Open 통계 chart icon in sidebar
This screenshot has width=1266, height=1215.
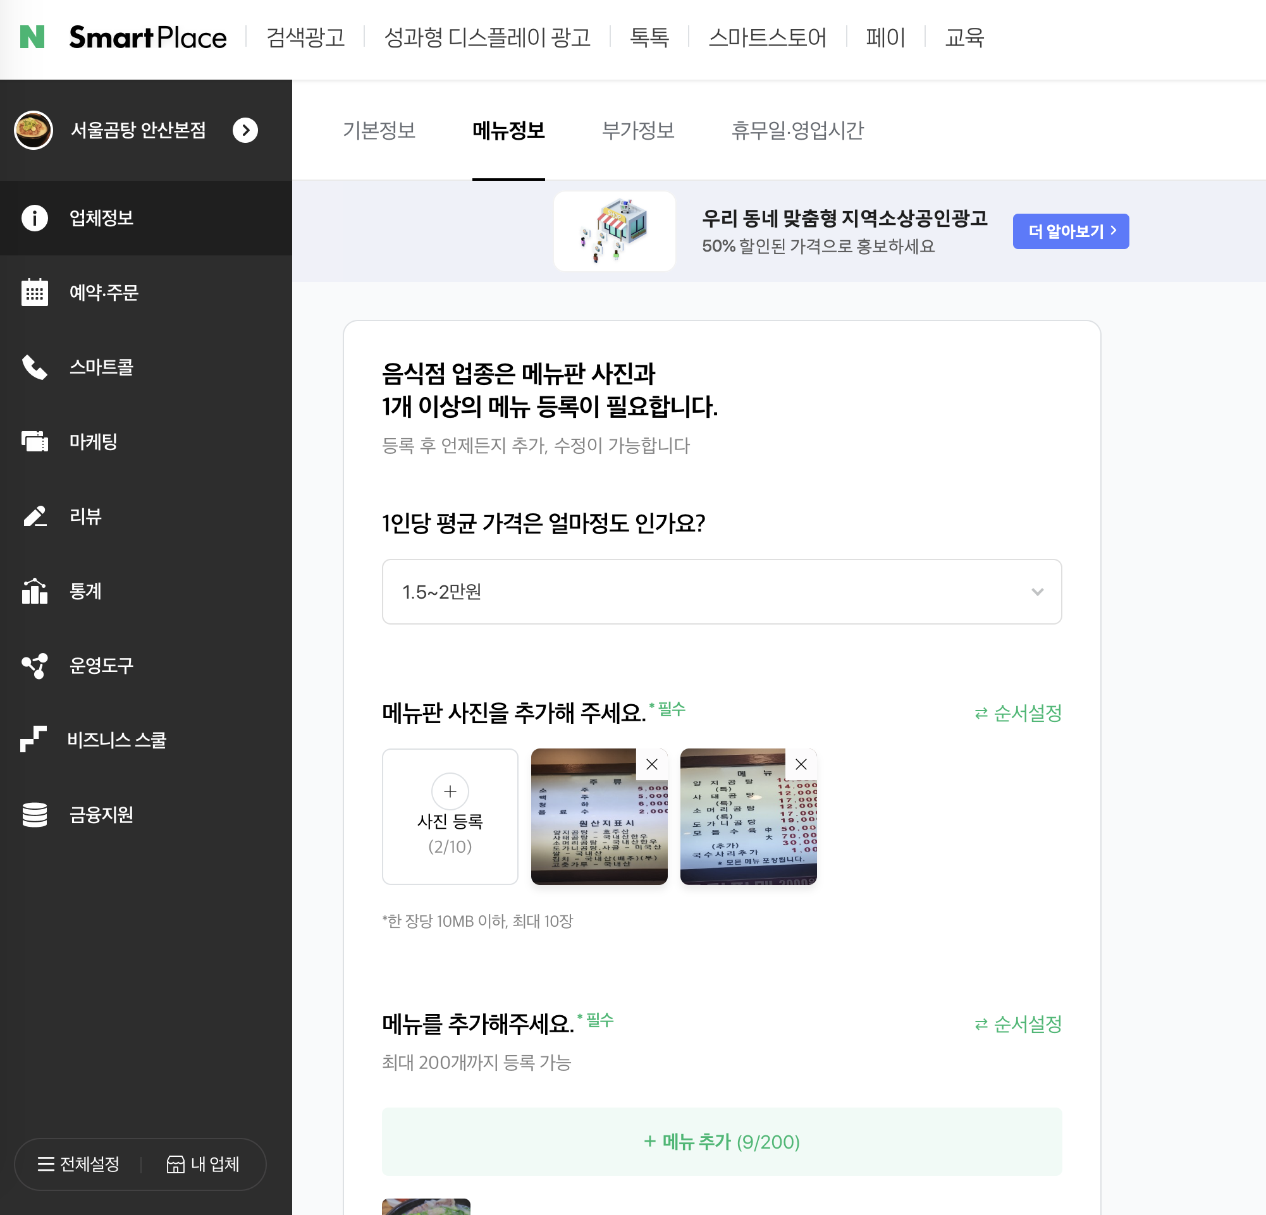coord(34,590)
